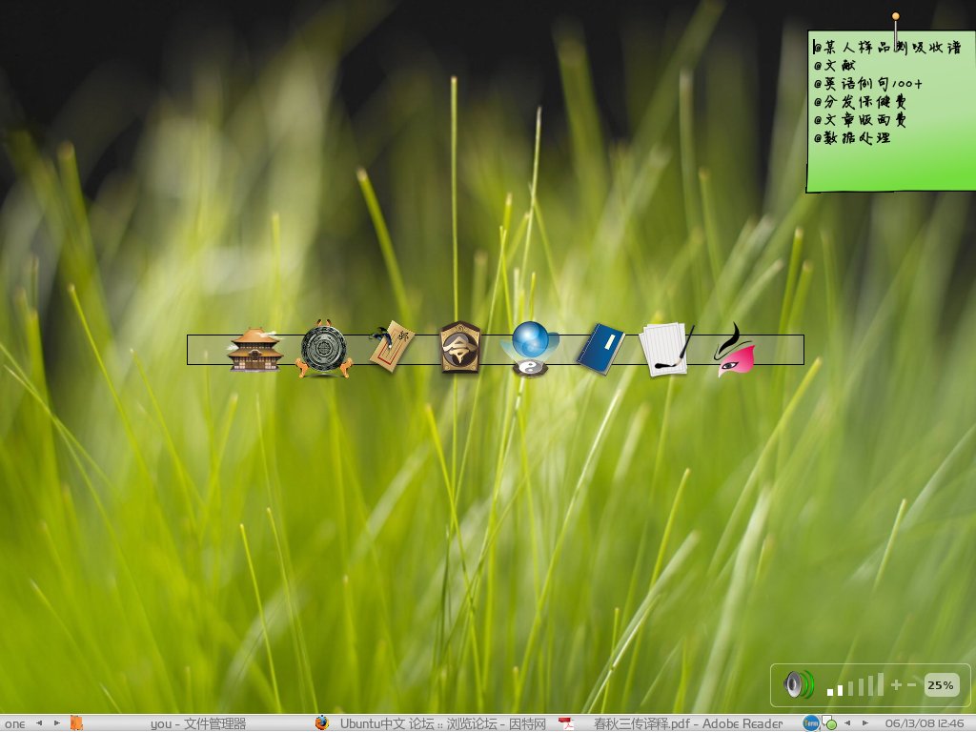
Task: Click the Adobe PDF icon in taskbar
Action: 566,723
